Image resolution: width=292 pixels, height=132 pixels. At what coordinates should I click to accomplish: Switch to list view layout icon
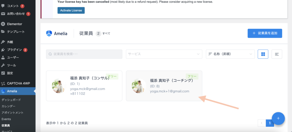pyautogui.click(x=277, y=54)
